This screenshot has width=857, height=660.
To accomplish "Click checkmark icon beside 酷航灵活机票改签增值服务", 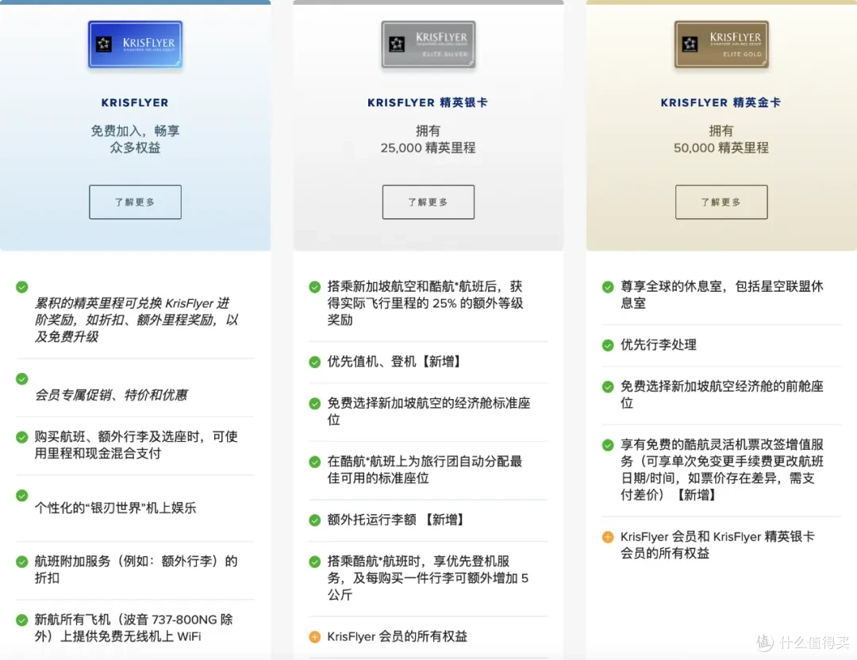I will tap(608, 445).
